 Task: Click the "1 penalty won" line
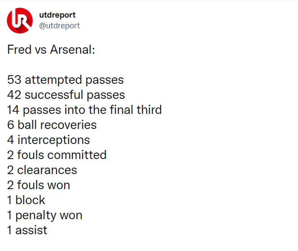45,215
